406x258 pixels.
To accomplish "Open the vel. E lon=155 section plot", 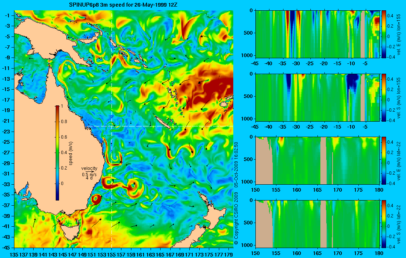I will (317, 34).
